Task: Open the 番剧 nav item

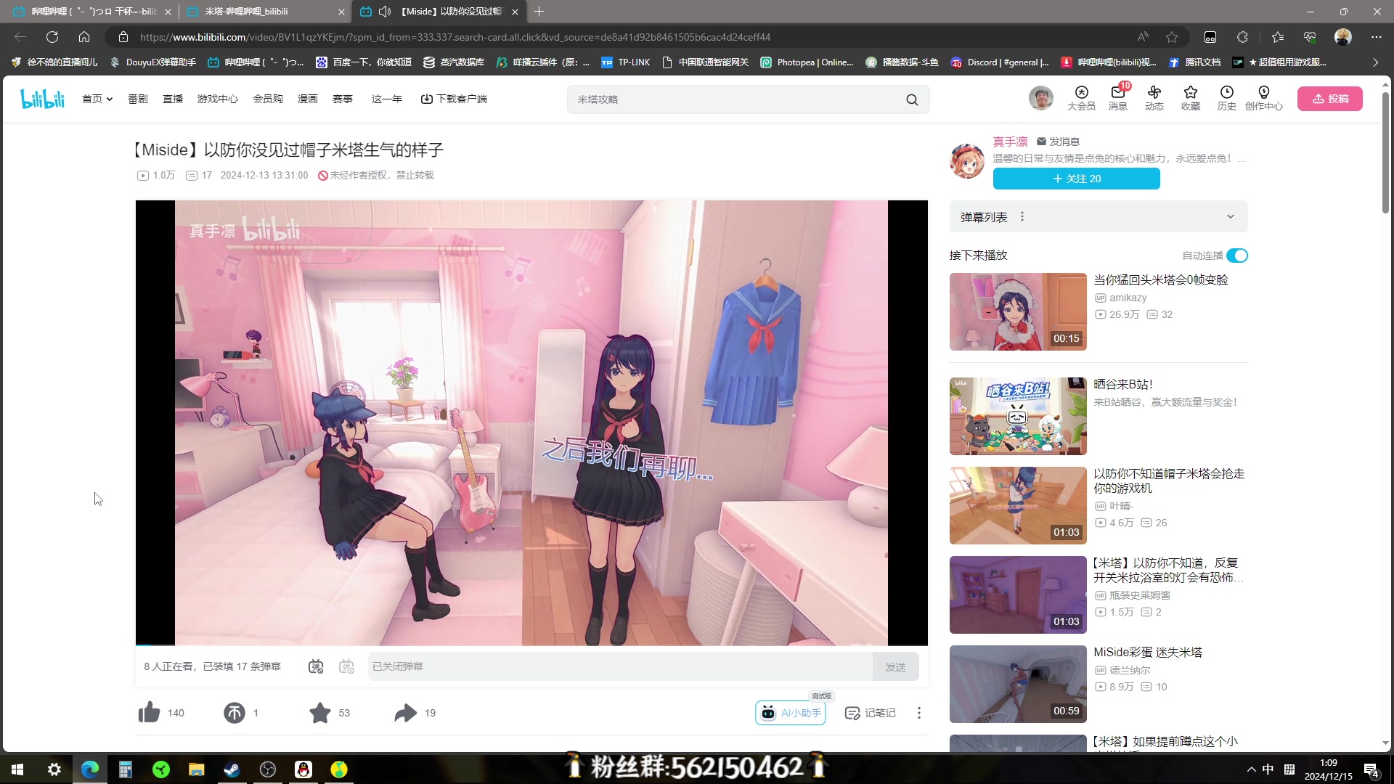Action: pos(138,99)
